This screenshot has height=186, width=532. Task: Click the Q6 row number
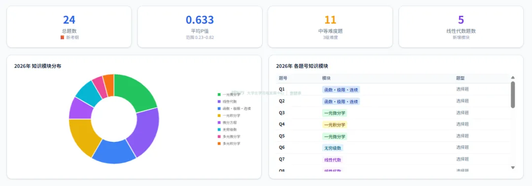click(282, 147)
